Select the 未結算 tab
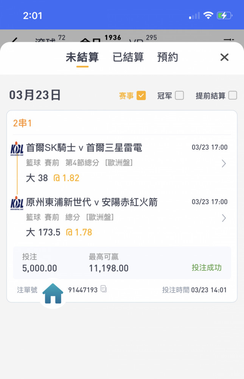The height and width of the screenshot is (379, 244). pos(82,58)
